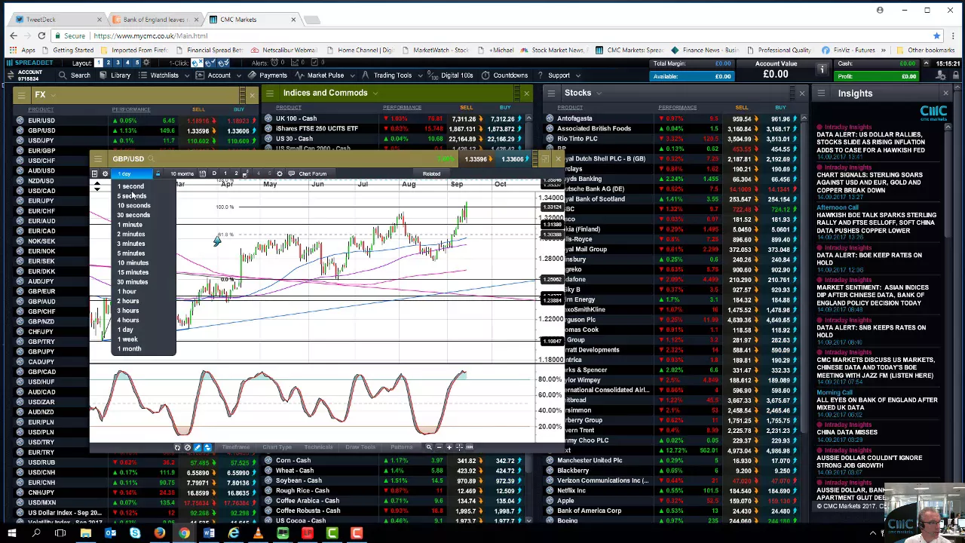
Task: Open the Library menu
Action: coord(115,75)
